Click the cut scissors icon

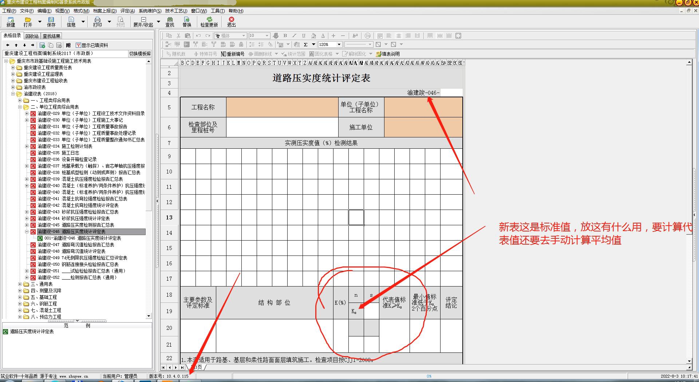178,36
